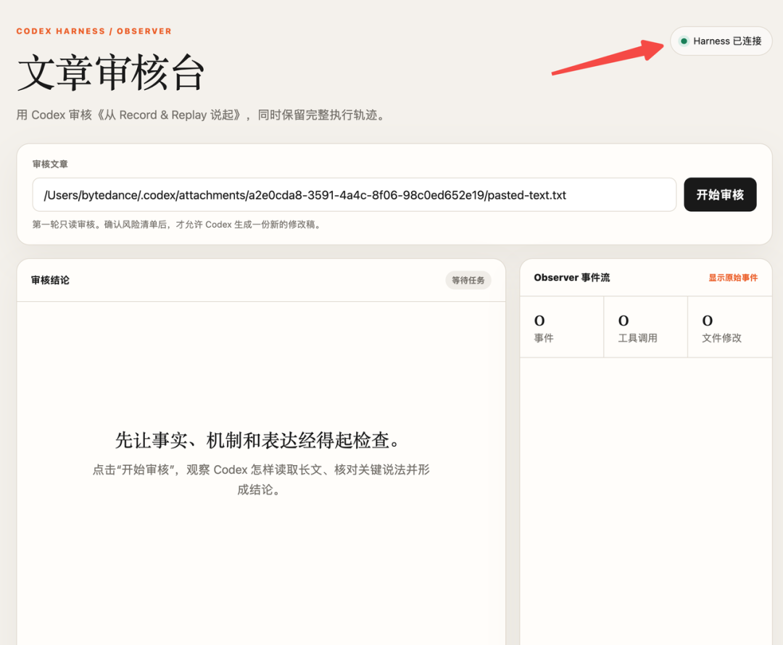Screen dimensions: 783x645
Task: Click the subtitle mentioning Record & Replay
Action: [x=202, y=115]
